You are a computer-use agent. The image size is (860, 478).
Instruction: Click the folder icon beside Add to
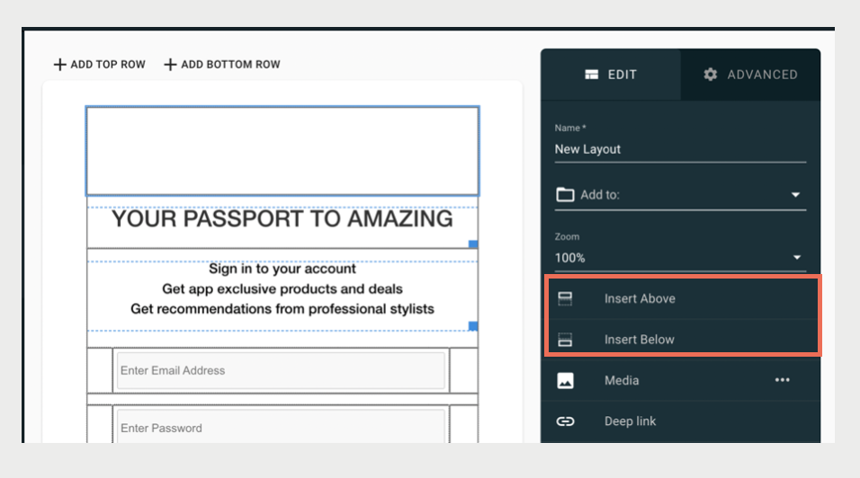coord(565,194)
